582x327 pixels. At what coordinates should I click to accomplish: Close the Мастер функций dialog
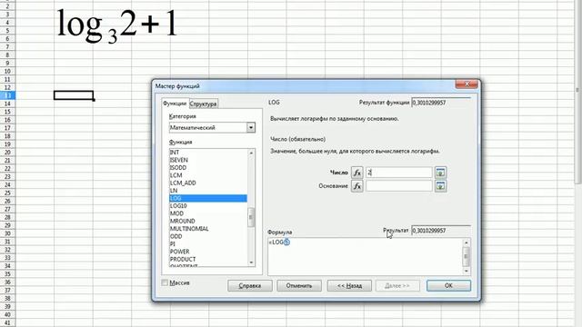(467, 84)
